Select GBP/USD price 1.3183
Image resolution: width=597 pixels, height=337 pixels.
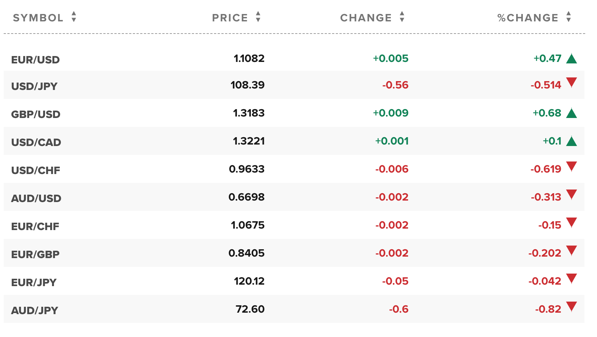249,113
